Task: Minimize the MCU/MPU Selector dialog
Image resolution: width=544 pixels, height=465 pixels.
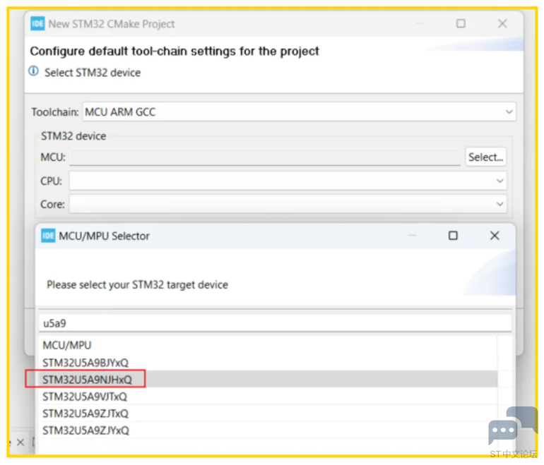Action: pos(412,236)
